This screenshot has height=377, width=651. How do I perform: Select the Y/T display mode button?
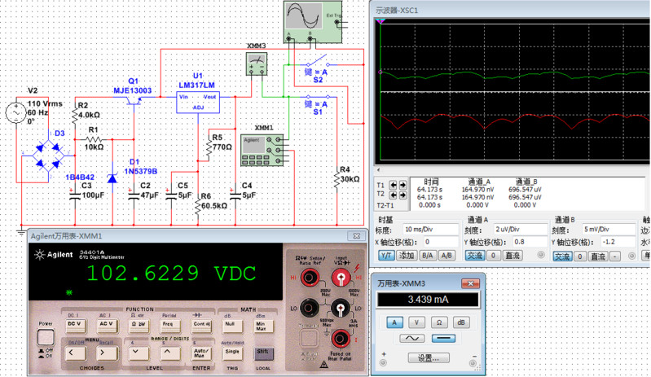pos(386,256)
